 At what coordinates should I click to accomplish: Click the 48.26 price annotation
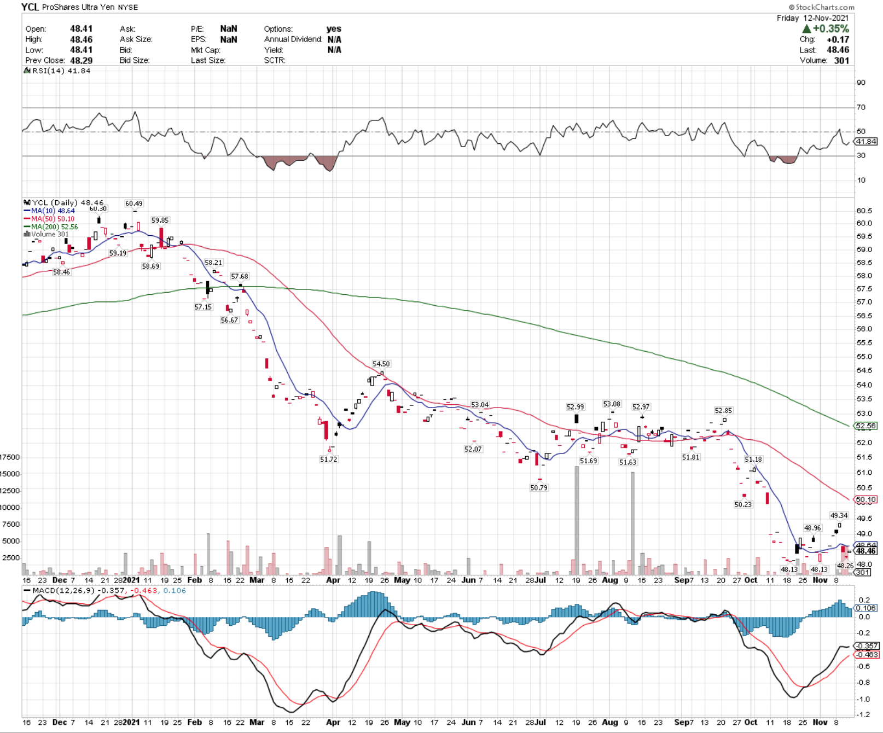point(845,565)
